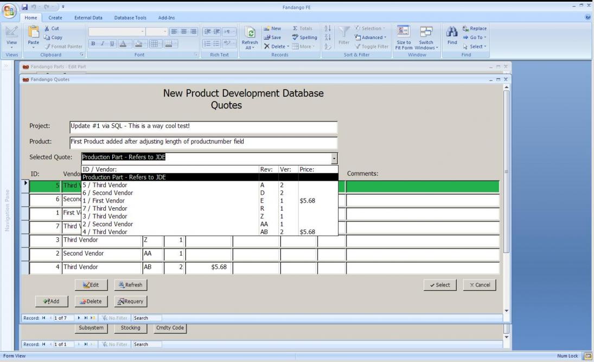Image resolution: width=594 pixels, height=362 pixels.
Task: Click first record arrow in Quotes navigator
Action: pyautogui.click(x=43, y=318)
